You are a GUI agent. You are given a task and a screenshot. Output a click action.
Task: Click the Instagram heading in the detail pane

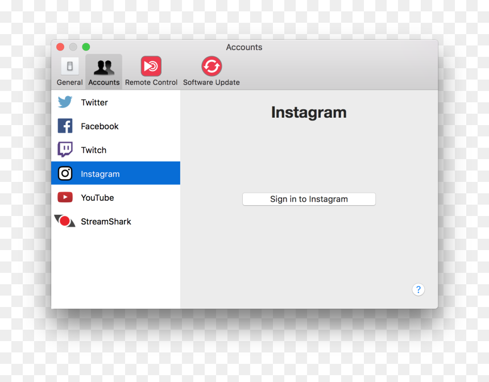click(309, 113)
